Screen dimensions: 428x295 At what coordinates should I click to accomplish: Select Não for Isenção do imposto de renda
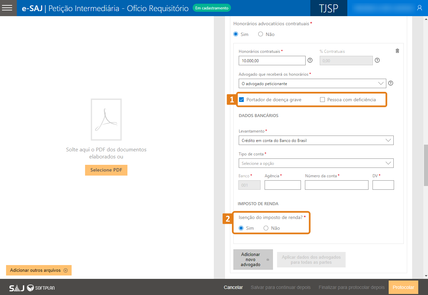tap(266, 228)
